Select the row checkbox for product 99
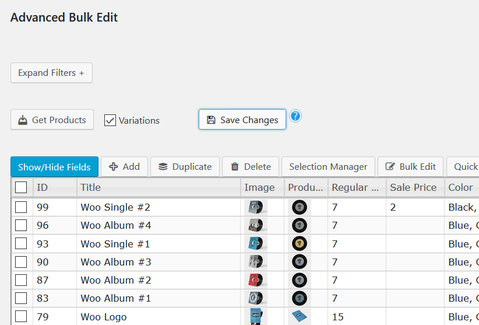 (x=21, y=207)
